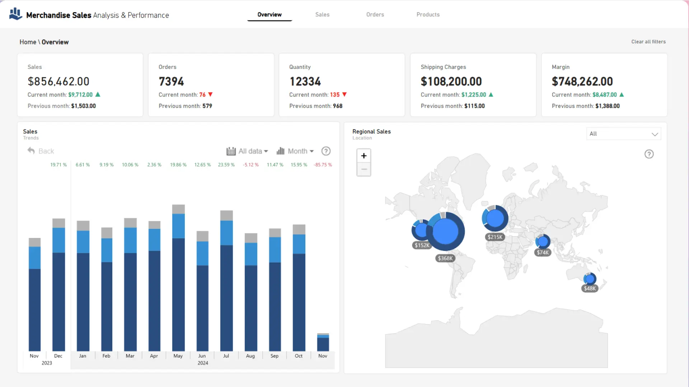Click the calendar icon next to All data
689x387 pixels.
[231, 151]
